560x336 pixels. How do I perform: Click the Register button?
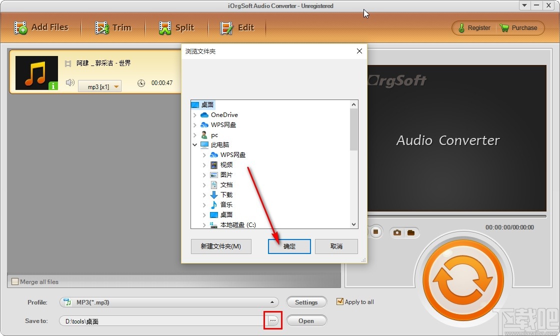pyautogui.click(x=474, y=28)
